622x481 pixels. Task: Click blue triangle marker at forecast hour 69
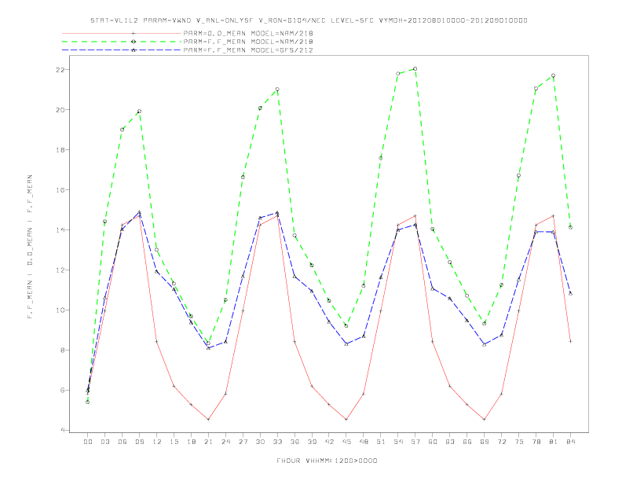[x=485, y=344]
